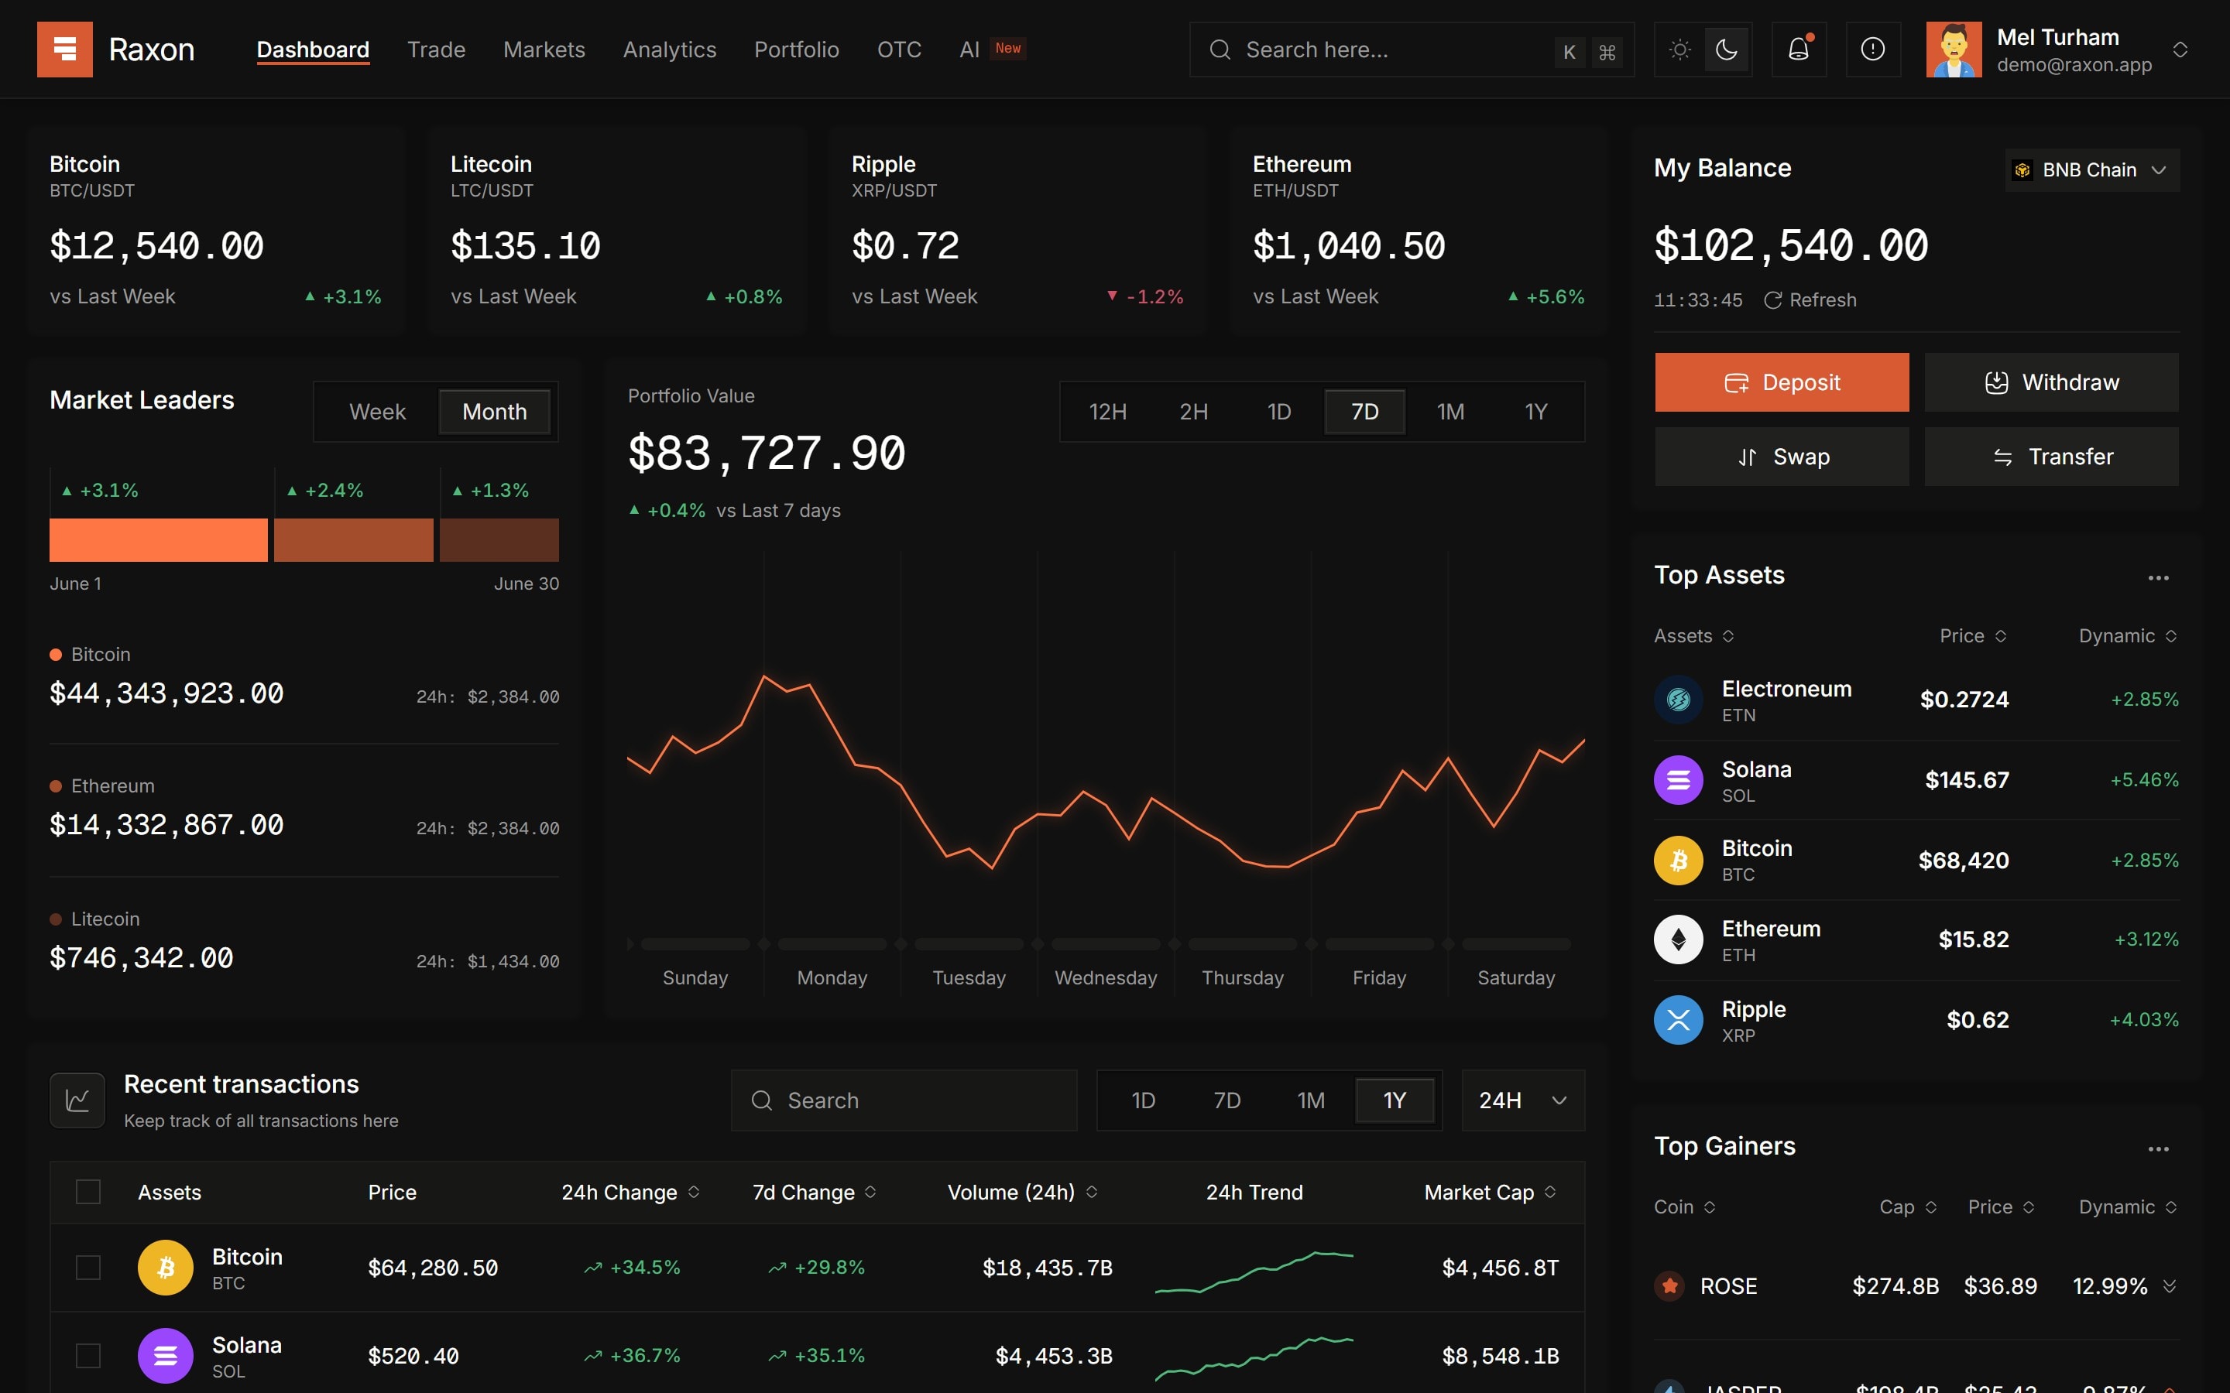The image size is (2230, 1393).
Task: Click the Ripple XRP icon
Action: pos(1678,1020)
